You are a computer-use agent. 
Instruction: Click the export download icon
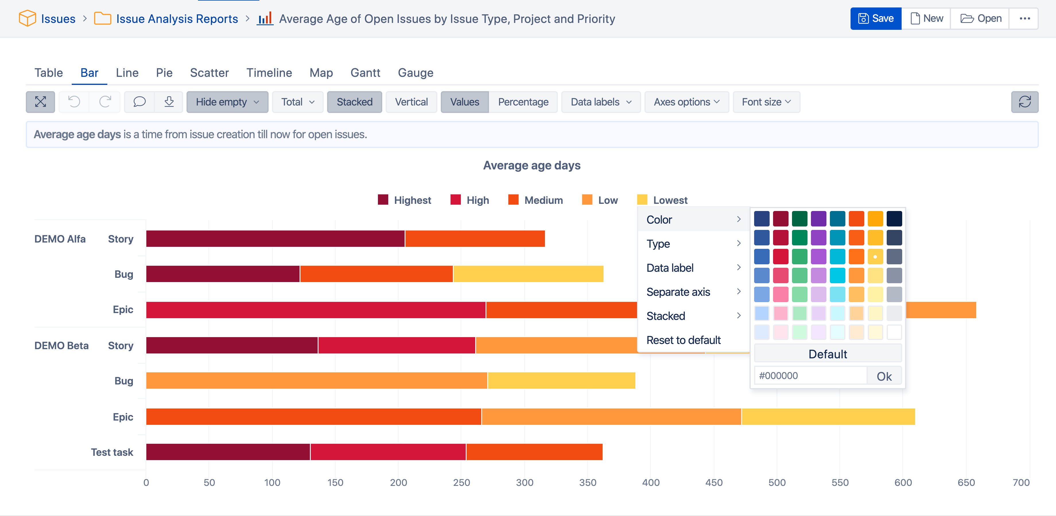point(169,102)
